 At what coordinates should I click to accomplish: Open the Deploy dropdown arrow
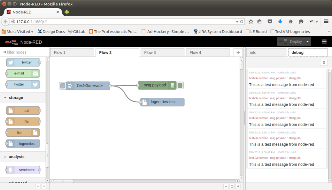click(x=307, y=42)
